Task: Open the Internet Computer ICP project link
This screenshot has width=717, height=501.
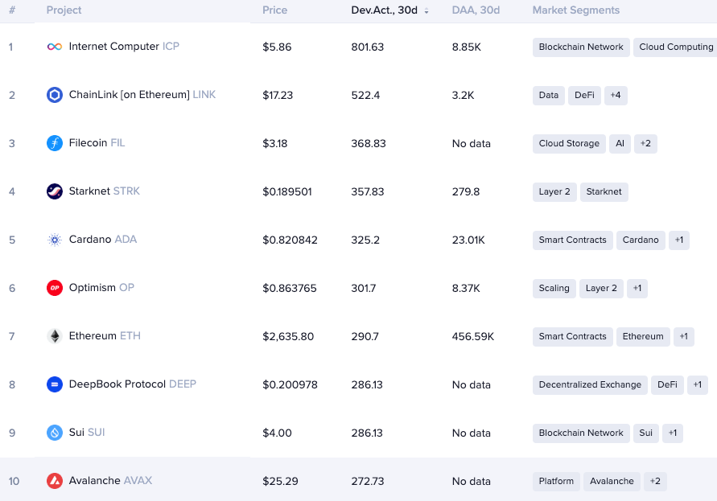Action: coord(124,47)
